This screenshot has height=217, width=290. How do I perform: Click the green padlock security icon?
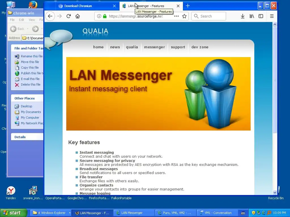point(105,16)
